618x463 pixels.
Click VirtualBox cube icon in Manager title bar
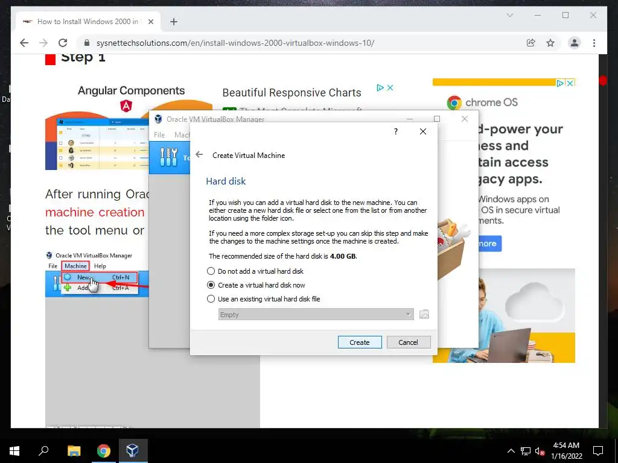pyautogui.click(x=159, y=119)
